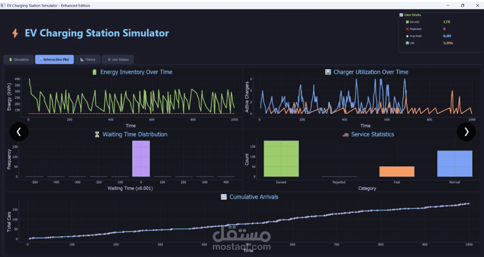The height and width of the screenshot is (257, 484).
Task: Click the Rejected label under Service Statistics
Action: (x=339, y=182)
